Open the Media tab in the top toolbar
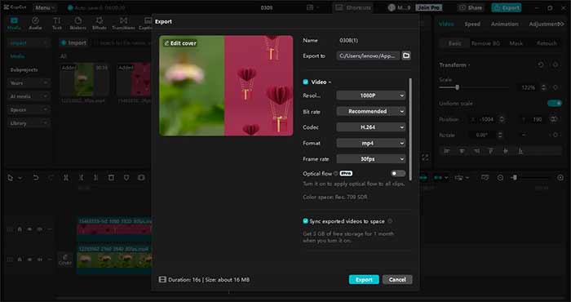 click(x=14, y=24)
